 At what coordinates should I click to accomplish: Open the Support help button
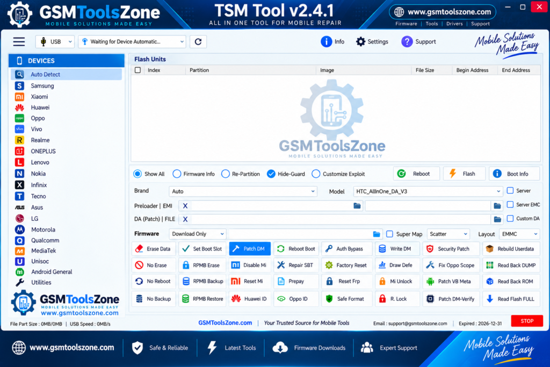pyautogui.click(x=418, y=42)
